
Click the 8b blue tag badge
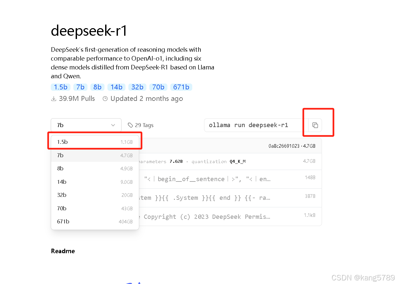pyautogui.click(x=97, y=87)
